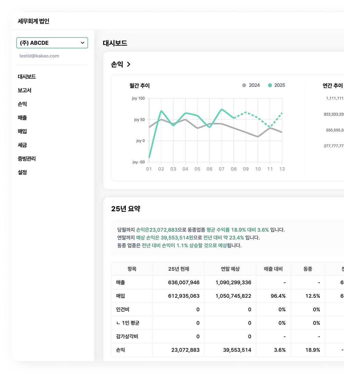This screenshot has width=344, height=377.
Task: Click the testid@kakao.com account email
Action: click(39, 56)
